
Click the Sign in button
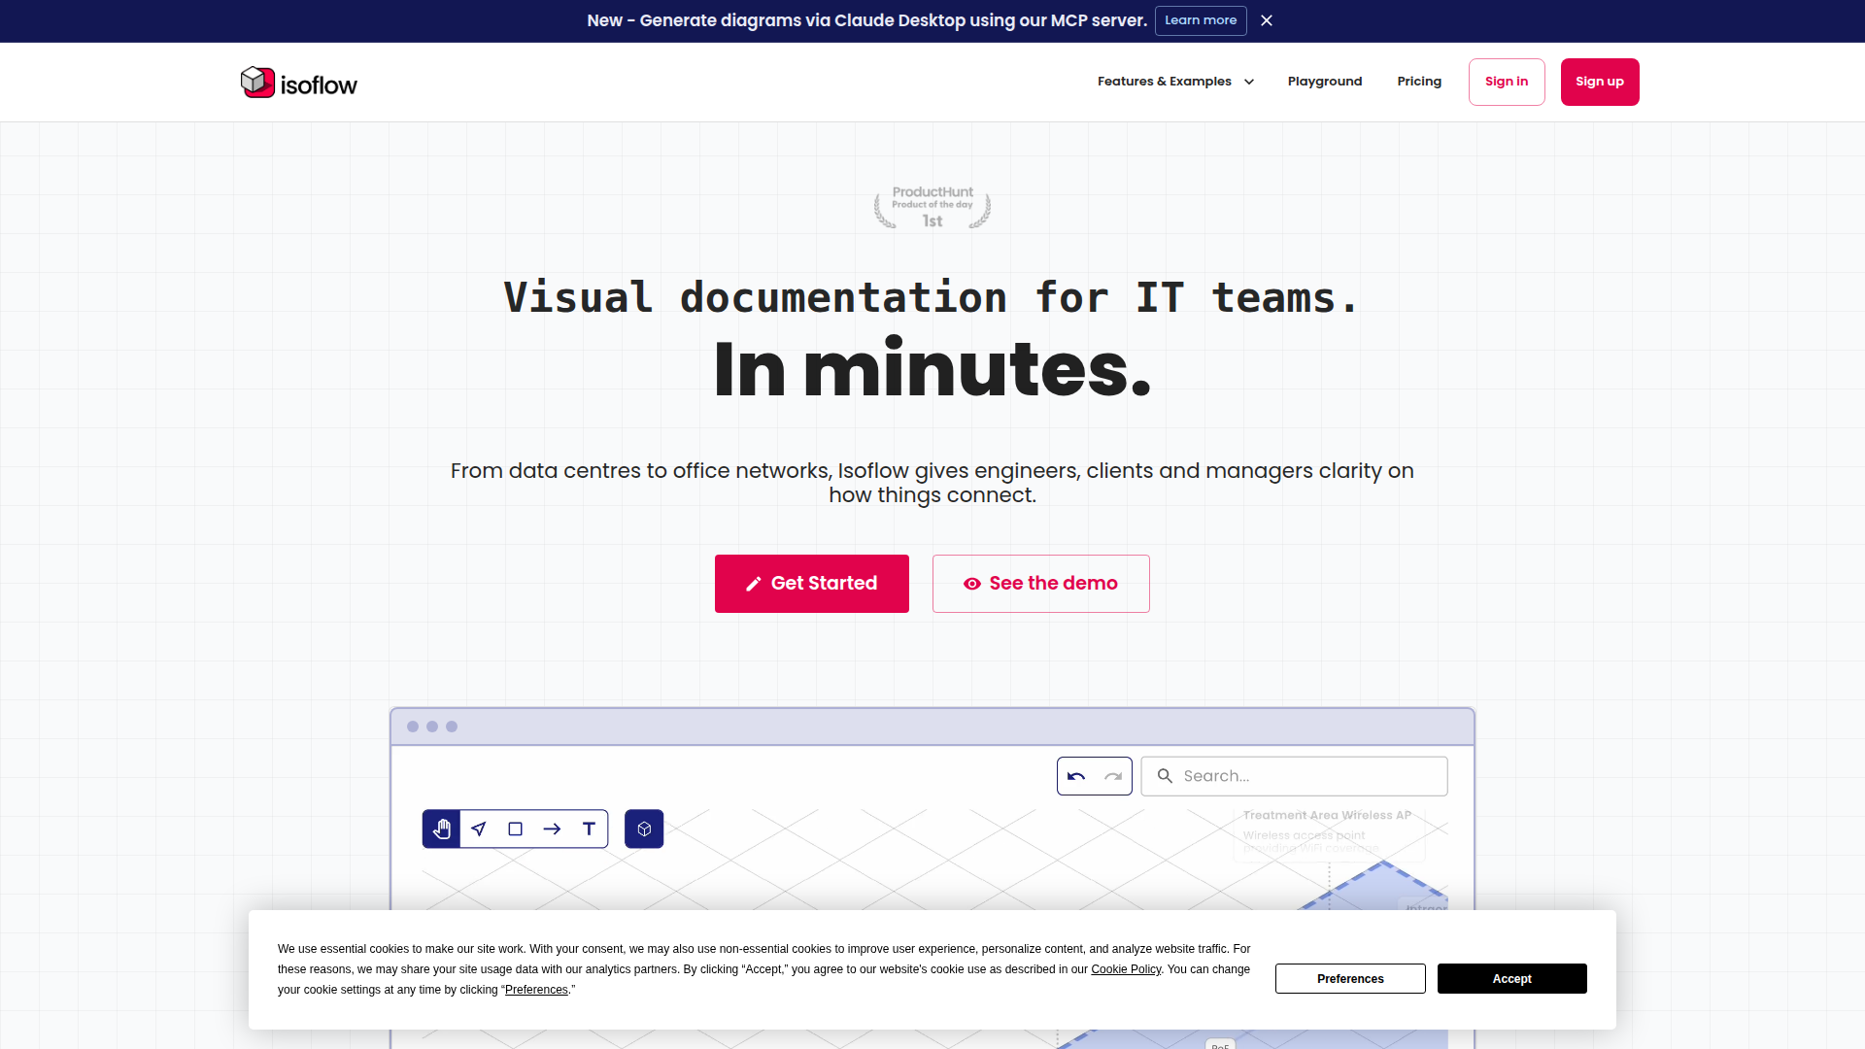coord(1507,82)
